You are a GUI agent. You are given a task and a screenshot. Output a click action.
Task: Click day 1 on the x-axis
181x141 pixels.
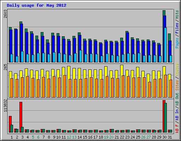point(12,137)
